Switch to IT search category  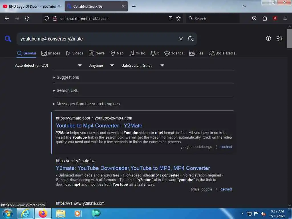coord(155,53)
